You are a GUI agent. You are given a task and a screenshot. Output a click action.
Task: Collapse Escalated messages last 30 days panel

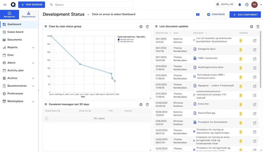point(46,104)
